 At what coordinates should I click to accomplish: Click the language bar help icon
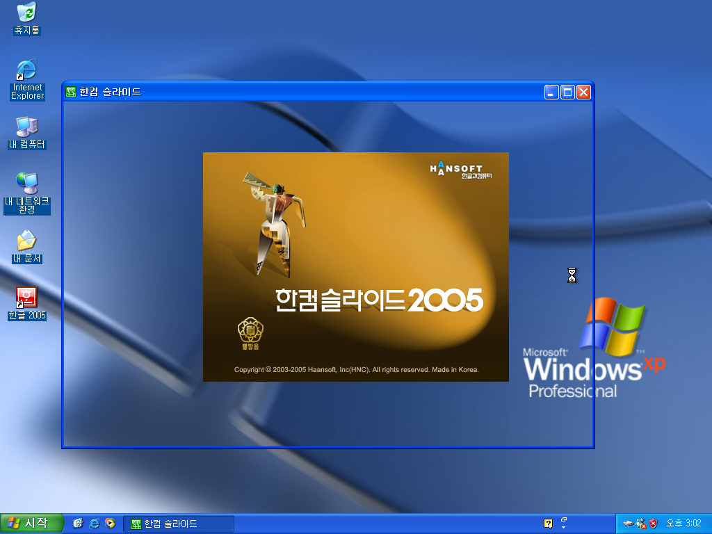548,524
